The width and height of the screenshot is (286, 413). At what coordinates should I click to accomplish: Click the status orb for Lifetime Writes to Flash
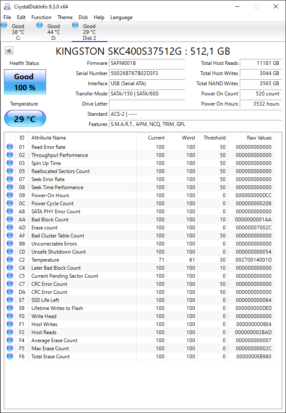[10, 308]
